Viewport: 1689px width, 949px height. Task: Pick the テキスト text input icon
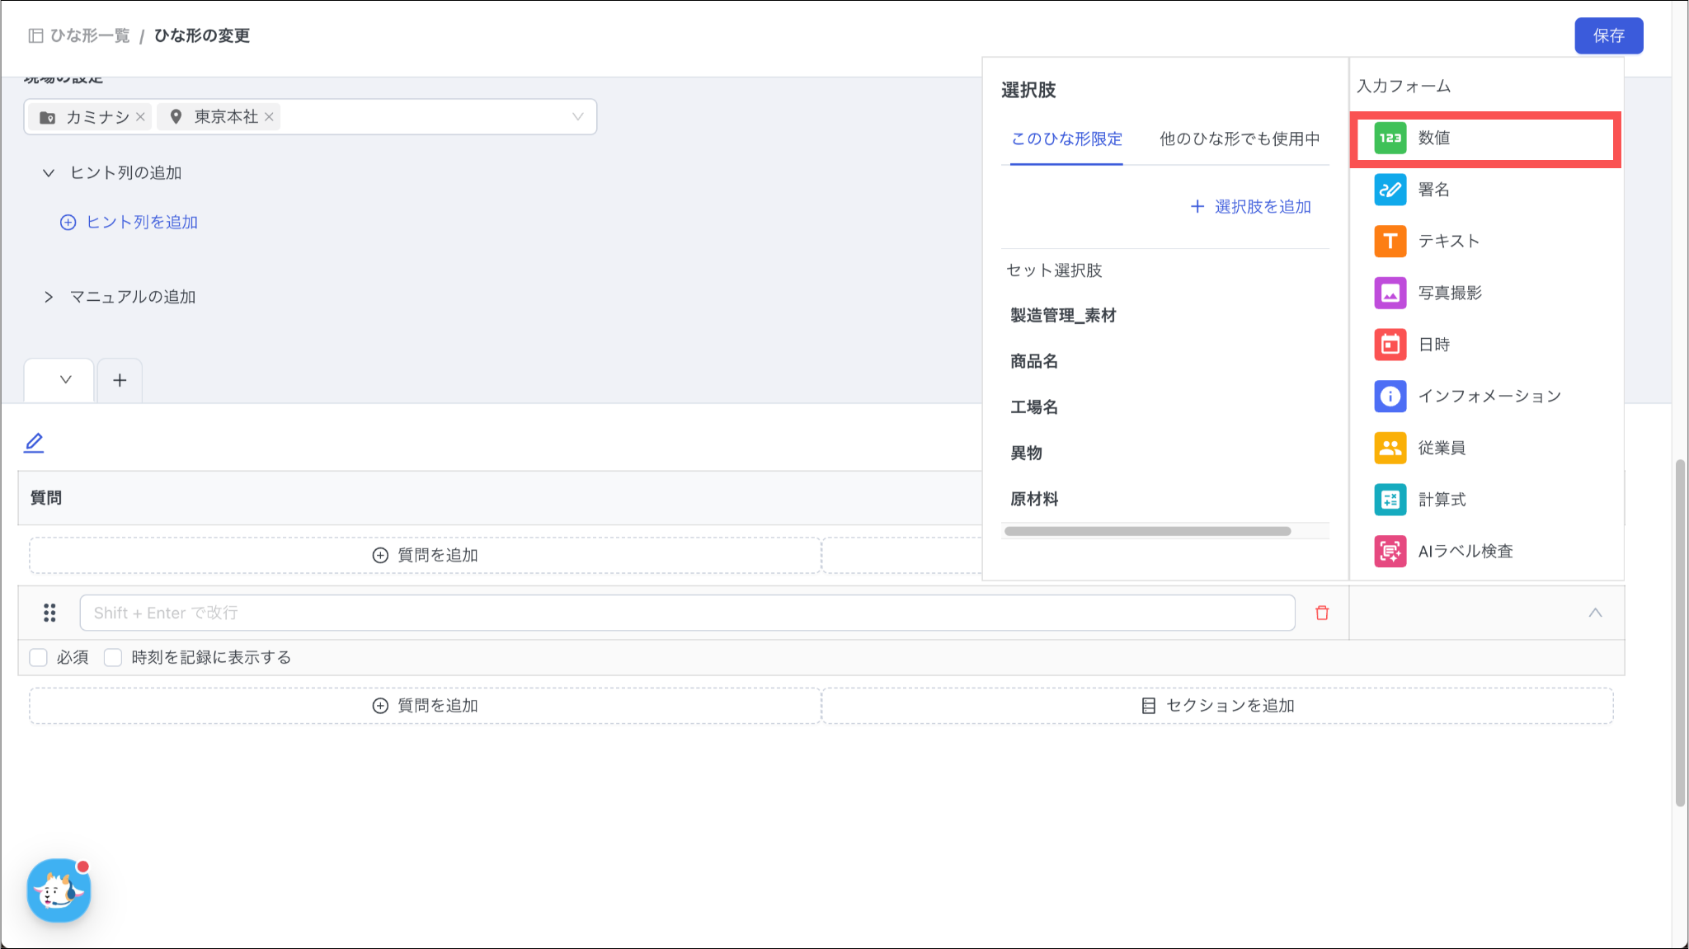tap(1390, 242)
